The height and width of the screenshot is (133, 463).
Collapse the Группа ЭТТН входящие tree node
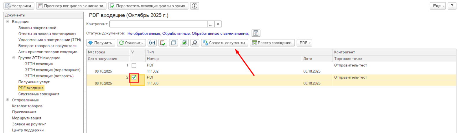point(14,58)
